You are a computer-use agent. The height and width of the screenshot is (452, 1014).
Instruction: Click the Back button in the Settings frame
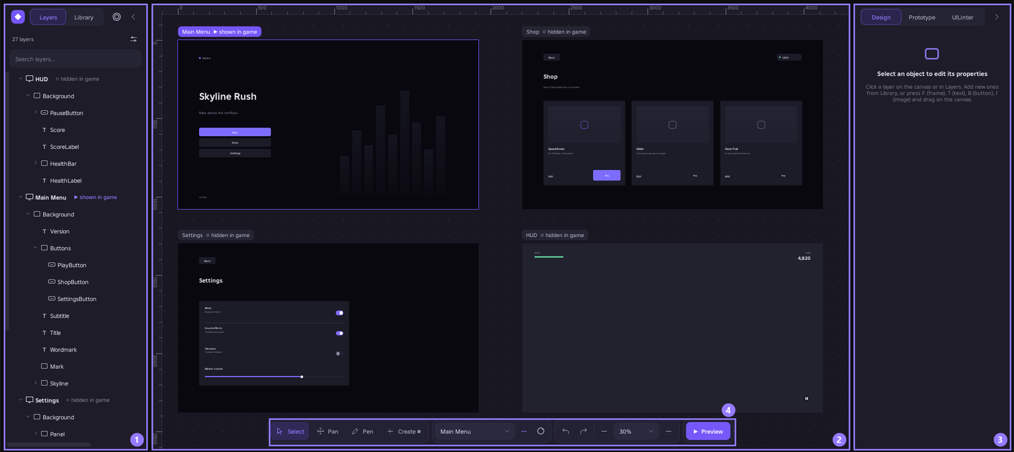pos(207,261)
